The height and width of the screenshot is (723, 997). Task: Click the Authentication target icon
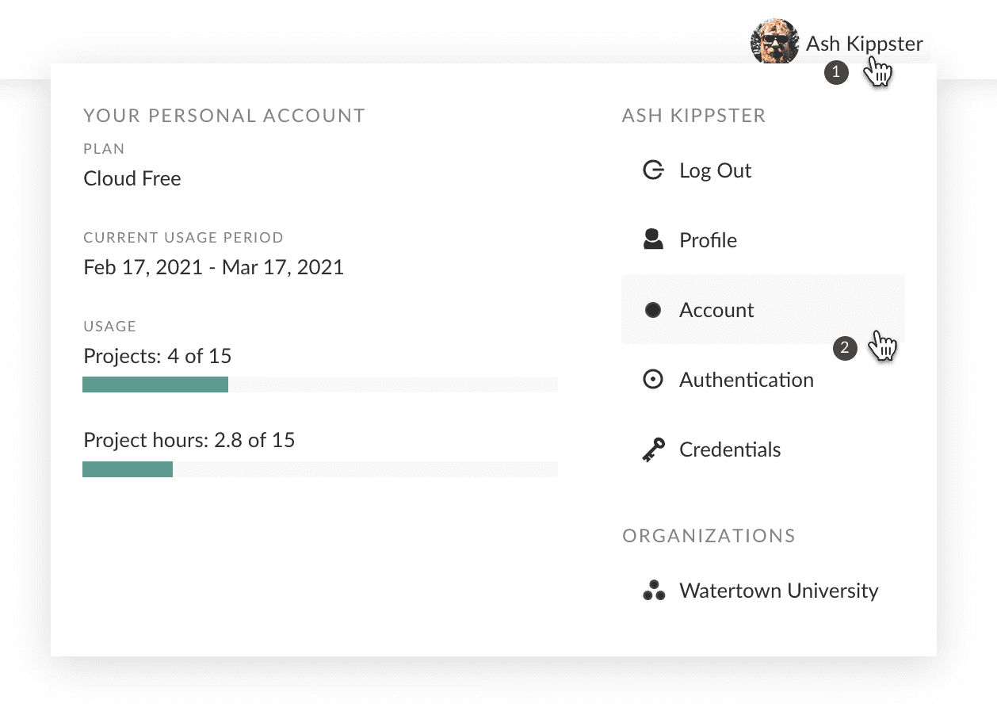[x=653, y=379]
